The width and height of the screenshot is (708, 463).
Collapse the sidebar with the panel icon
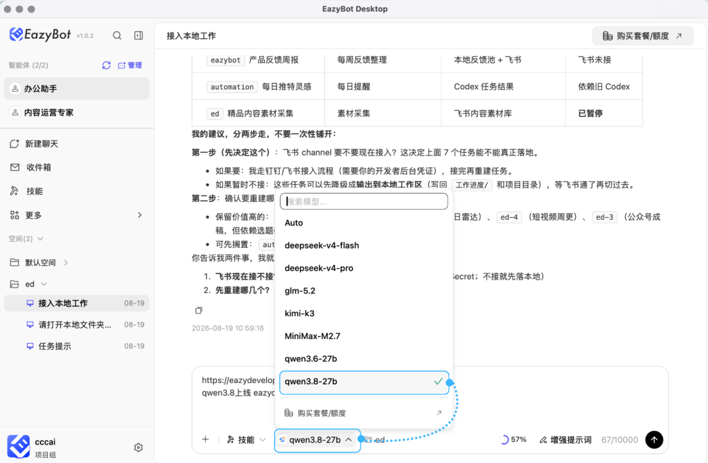[138, 35]
